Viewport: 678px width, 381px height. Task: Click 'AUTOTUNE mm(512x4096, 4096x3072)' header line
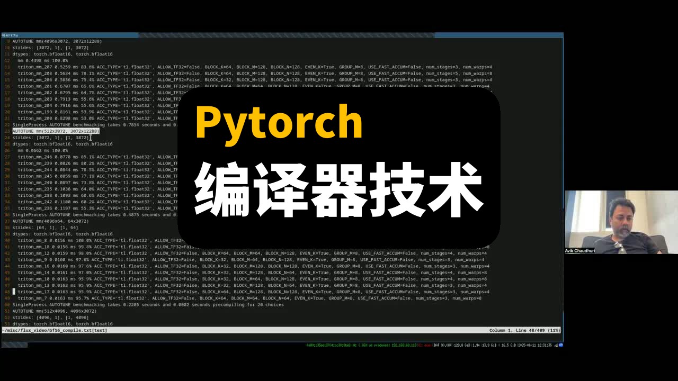tap(55, 311)
